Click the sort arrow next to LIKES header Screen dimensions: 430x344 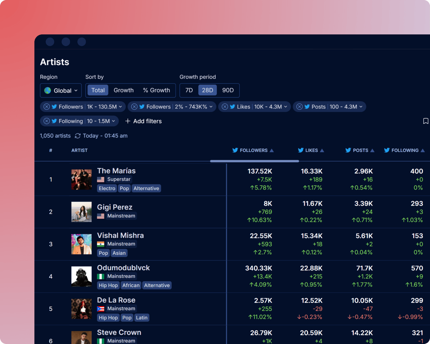pos(322,150)
